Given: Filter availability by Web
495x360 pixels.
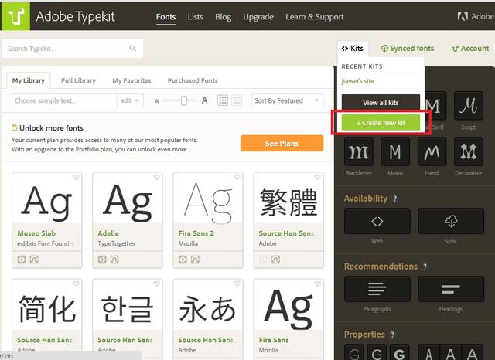Looking at the screenshot, I should tap(377, 221).
